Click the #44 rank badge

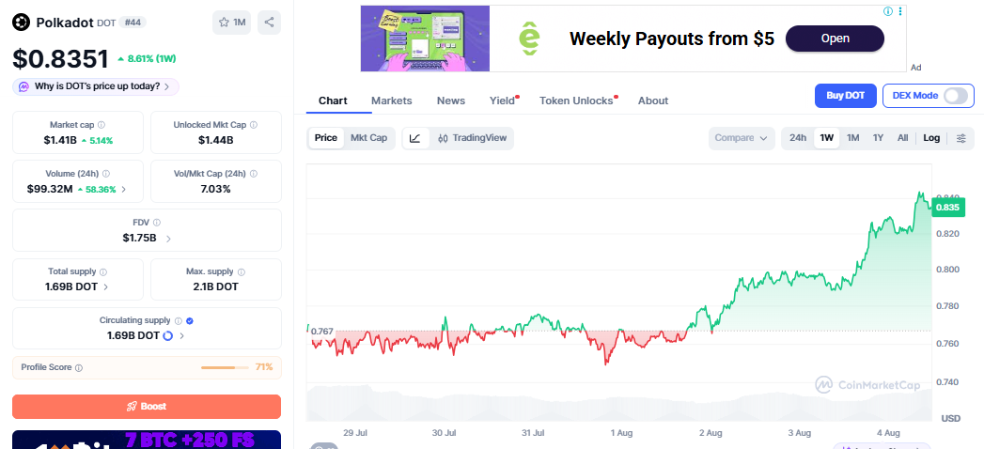[x=133, y=23]
